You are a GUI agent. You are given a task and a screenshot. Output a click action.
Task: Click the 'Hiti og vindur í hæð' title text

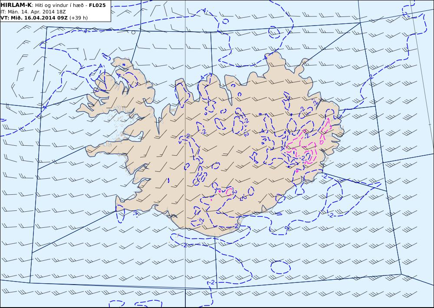(x=59, y=5)
